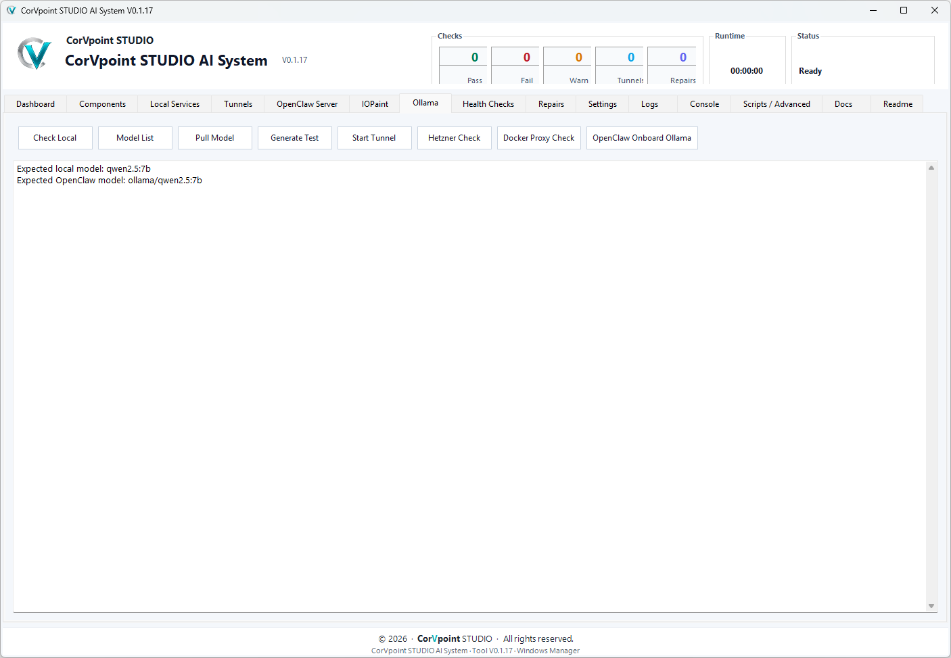Click the Pass checks counter tile
The width and height of the screenshot is (951, 658).
click(463, 66)
